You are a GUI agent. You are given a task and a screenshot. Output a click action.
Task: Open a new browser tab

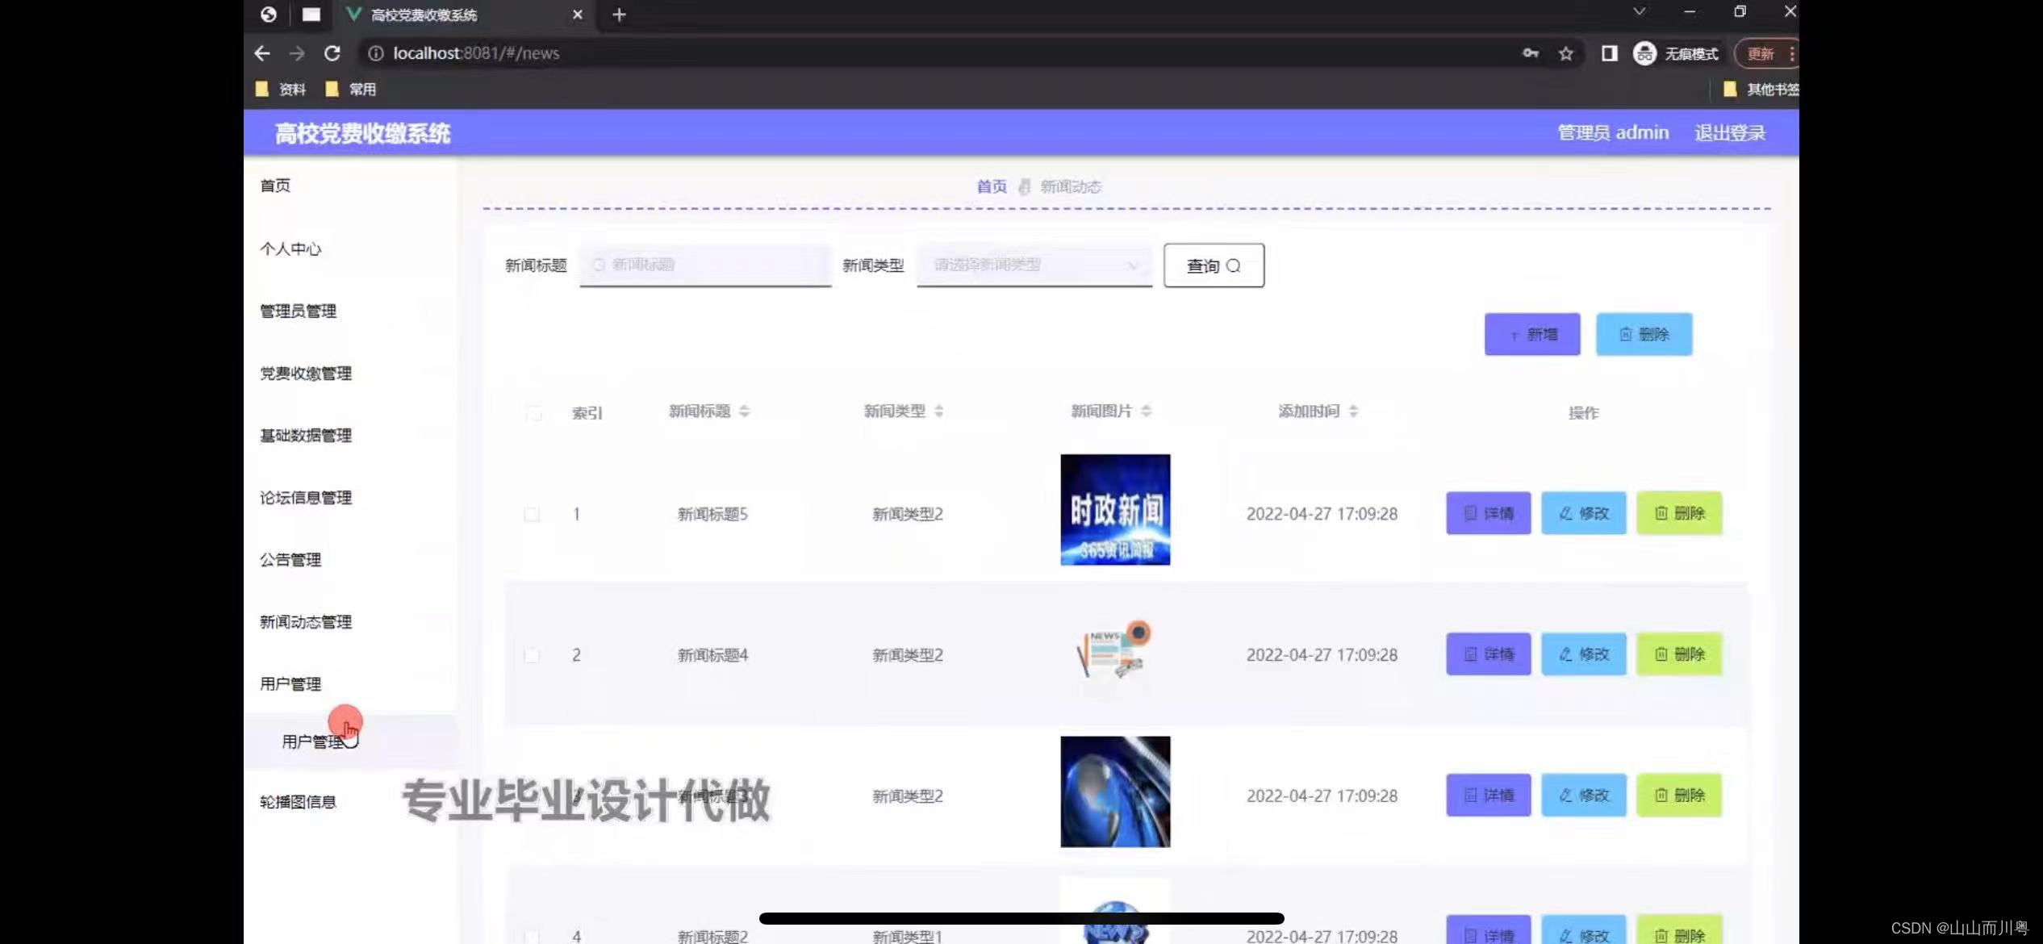point(619,15)
